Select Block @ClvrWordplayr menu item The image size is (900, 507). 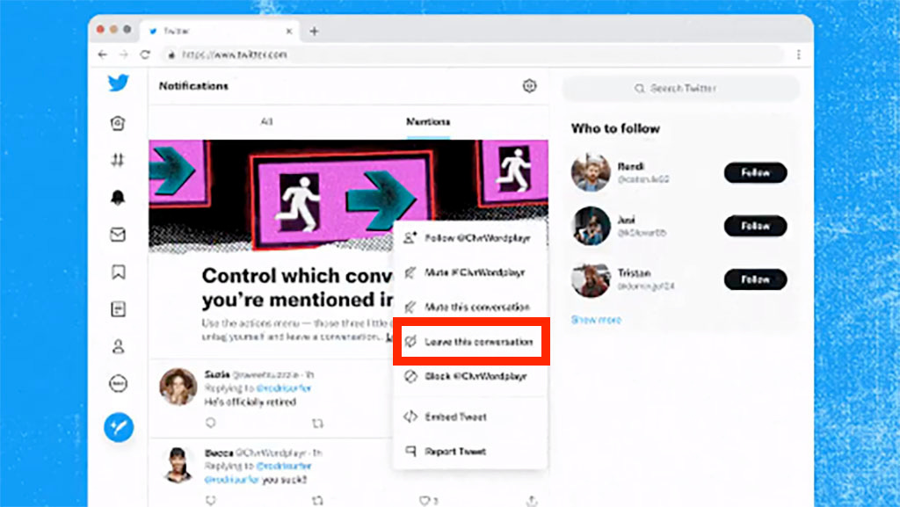tap(470, 376)
